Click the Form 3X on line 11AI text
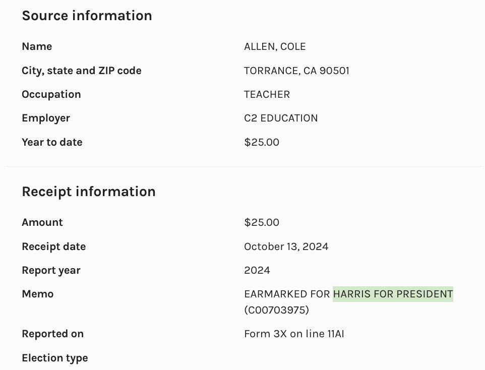Viewport: 485px width, 370px height. [x=294, y=334]
